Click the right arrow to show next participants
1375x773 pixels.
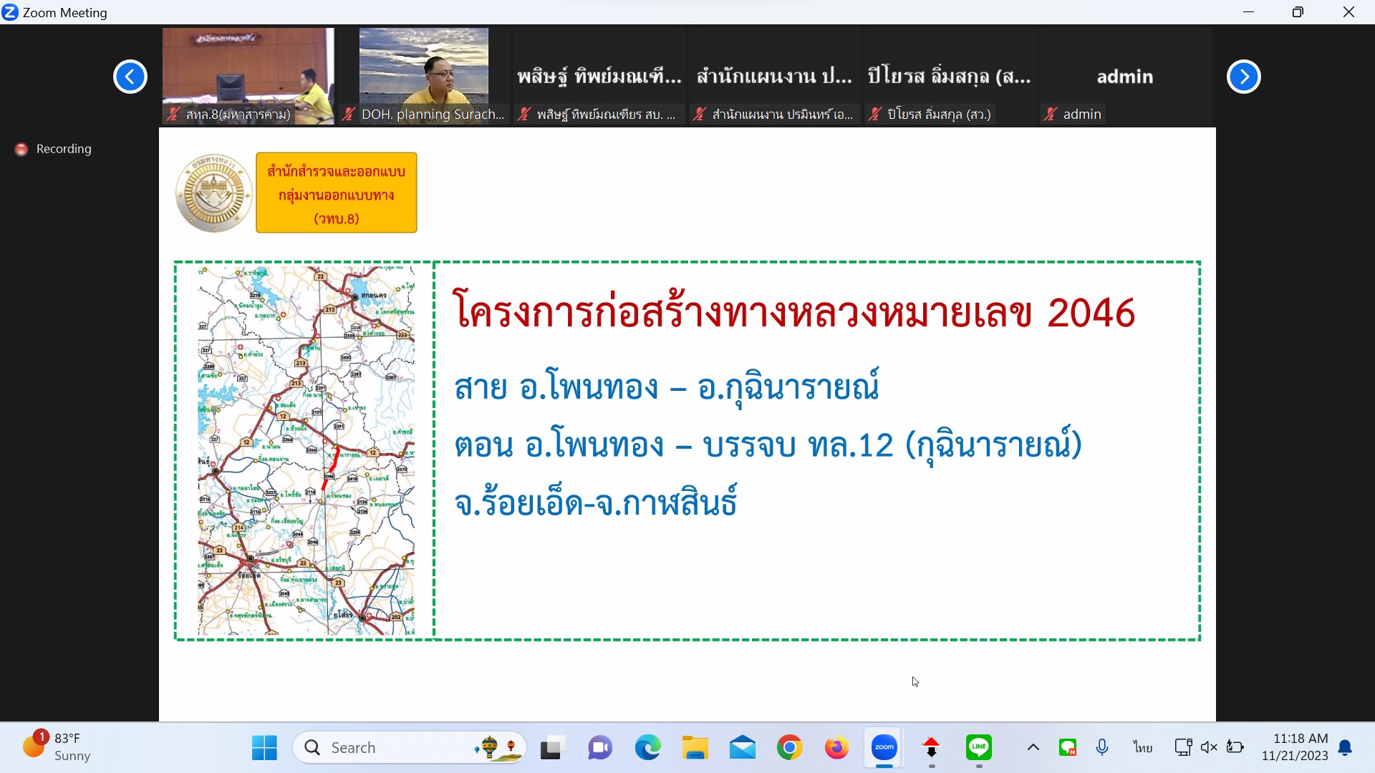(1243, 77)
